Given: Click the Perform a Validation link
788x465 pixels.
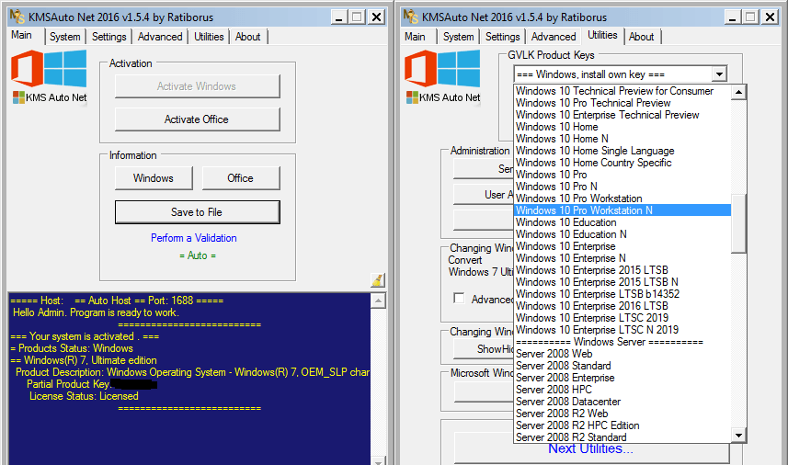Looking at the screenshot, I should (193, 238).
